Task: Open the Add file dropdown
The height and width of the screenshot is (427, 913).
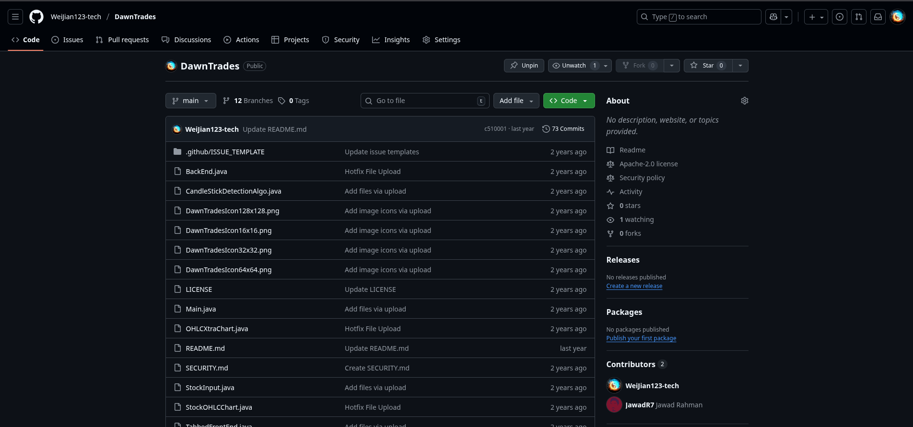Action: 516,101
